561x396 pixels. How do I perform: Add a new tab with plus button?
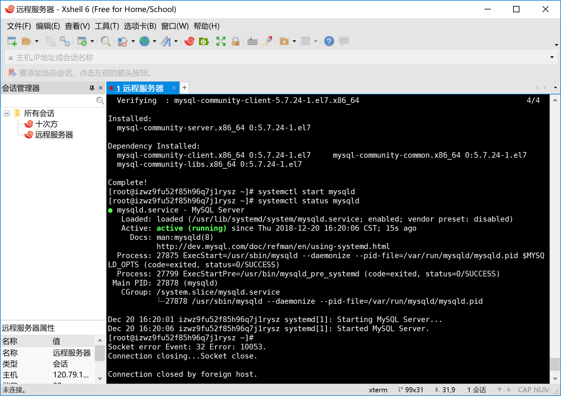[x=184, y=88]
